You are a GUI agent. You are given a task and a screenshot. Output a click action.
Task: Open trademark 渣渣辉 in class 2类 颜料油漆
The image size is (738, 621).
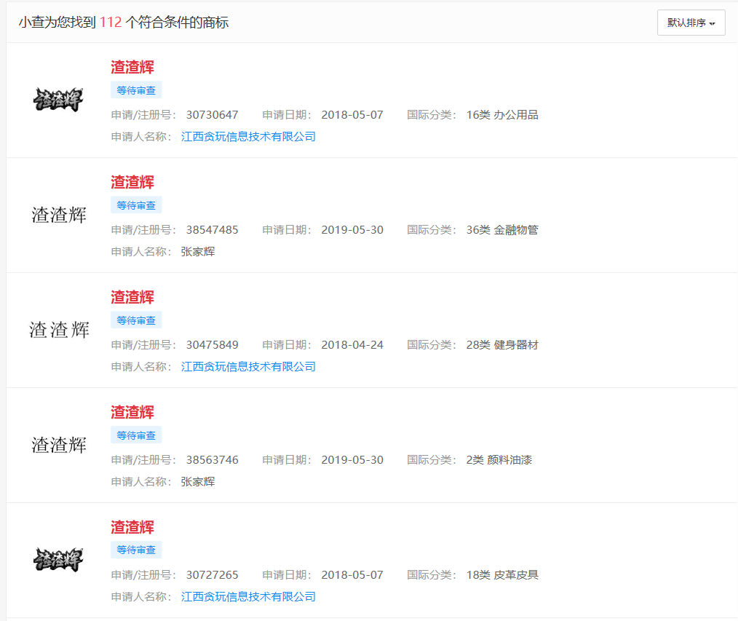pyautogui.click(x=132, y=412)
